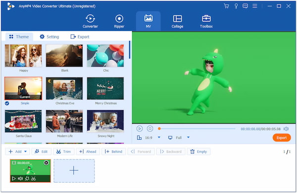Click the video preview area
This screenshot has height=193, width=297.
(x=214, y=77)
